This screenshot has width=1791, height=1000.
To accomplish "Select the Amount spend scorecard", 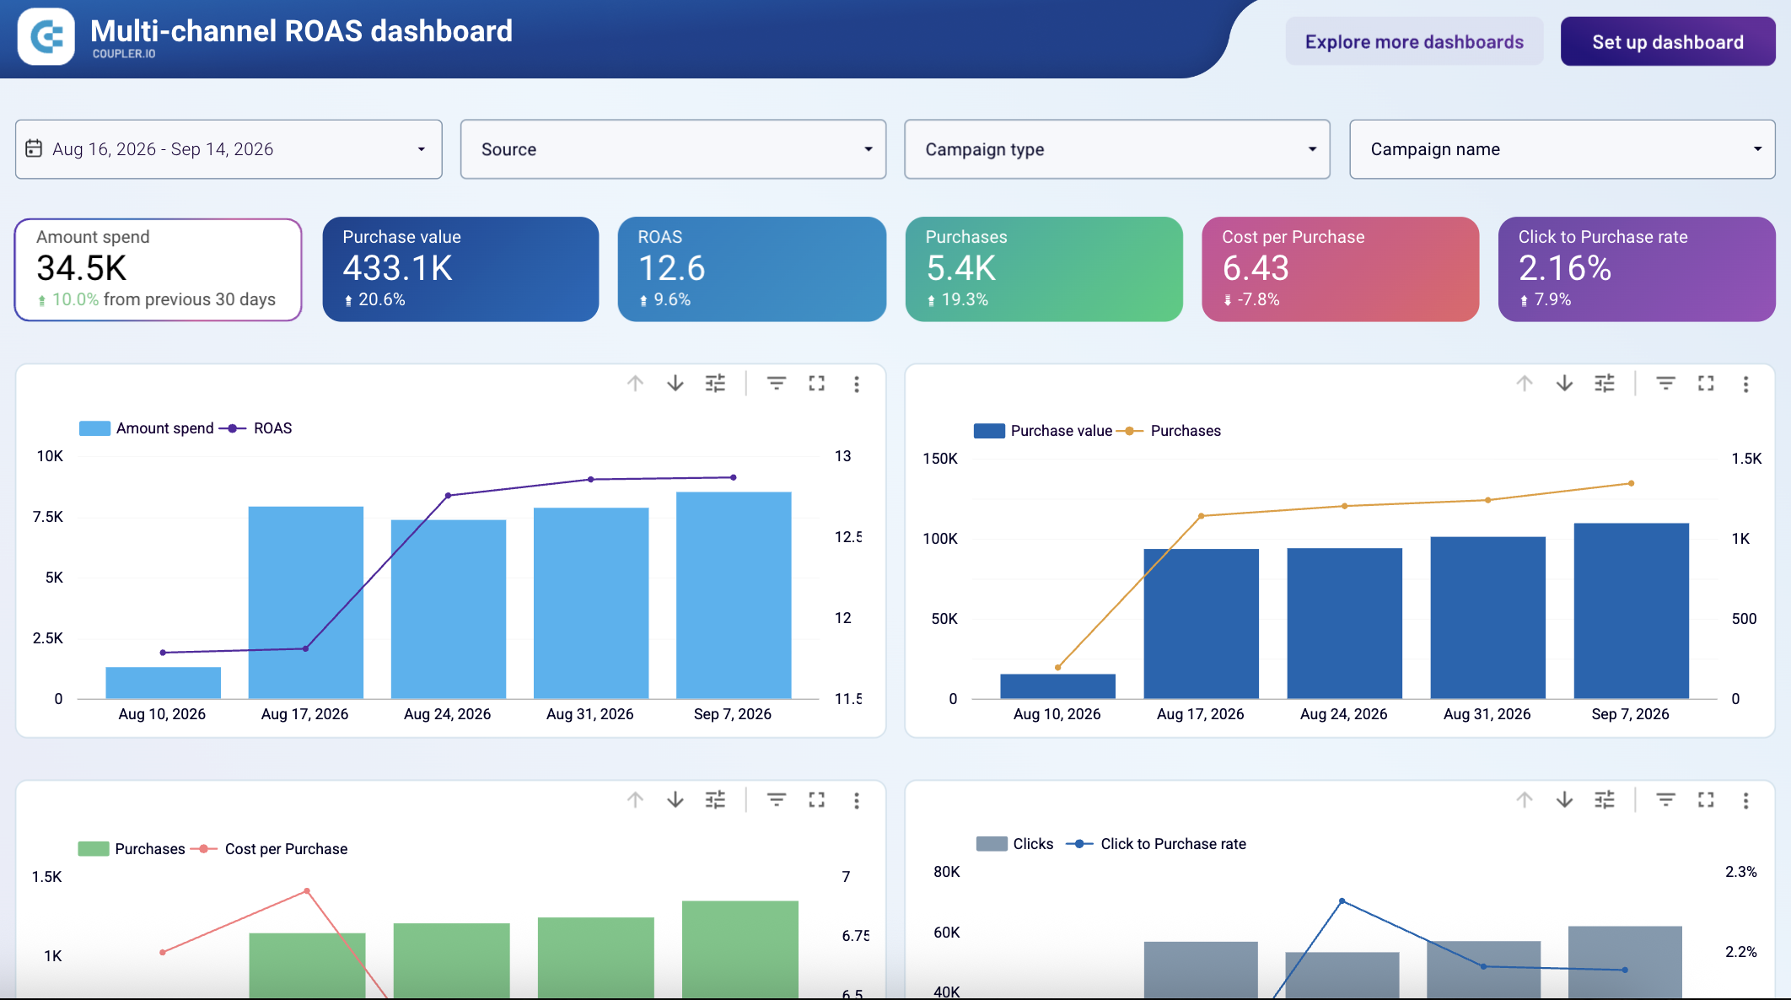I will [158, 269].
